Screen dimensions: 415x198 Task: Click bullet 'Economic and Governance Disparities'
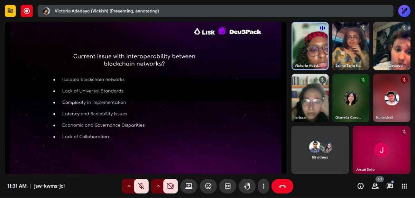tap(103, 125)
